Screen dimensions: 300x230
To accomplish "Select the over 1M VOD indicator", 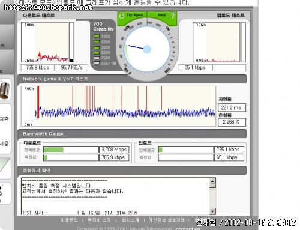I will pyautogui.click(x=97, y=63).
